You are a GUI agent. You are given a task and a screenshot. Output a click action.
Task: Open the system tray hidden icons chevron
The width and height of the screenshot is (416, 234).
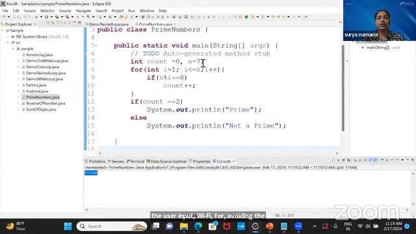click(315, 226)
